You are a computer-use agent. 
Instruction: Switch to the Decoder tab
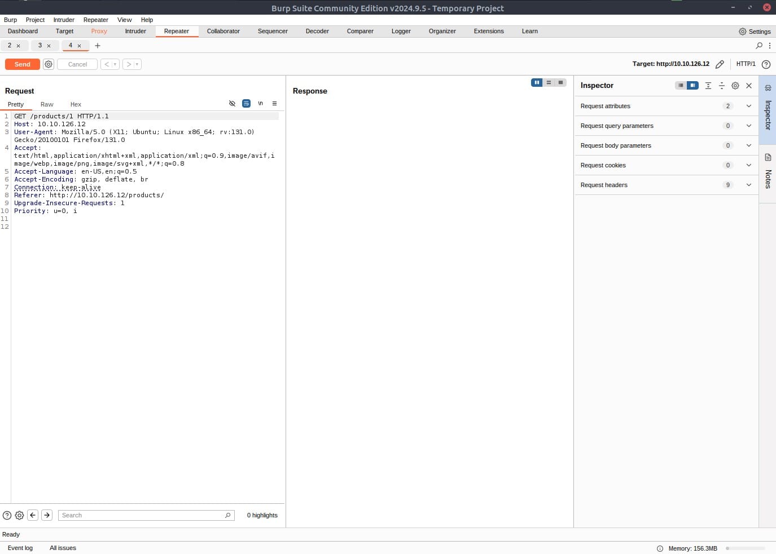pyautogui.click(x=317, y=31)
